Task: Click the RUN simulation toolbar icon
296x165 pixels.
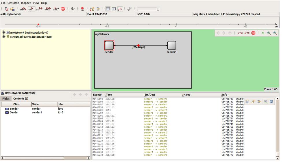Action: click(x=31, y=9)
